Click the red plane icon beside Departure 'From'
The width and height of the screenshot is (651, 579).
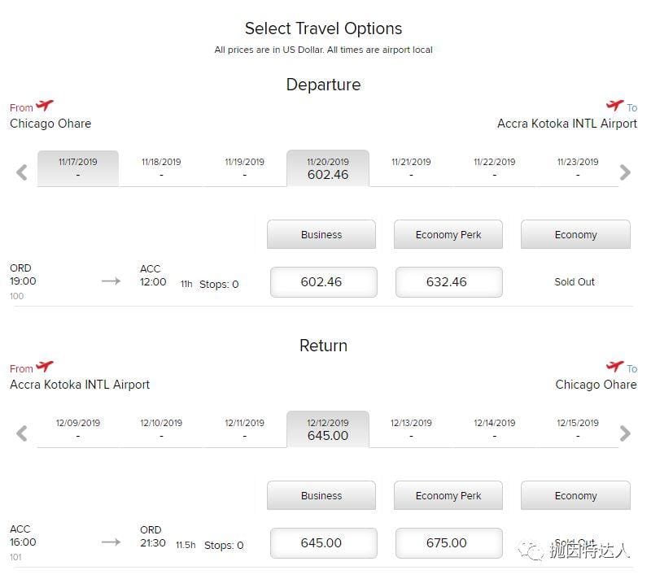click(45, 107)
